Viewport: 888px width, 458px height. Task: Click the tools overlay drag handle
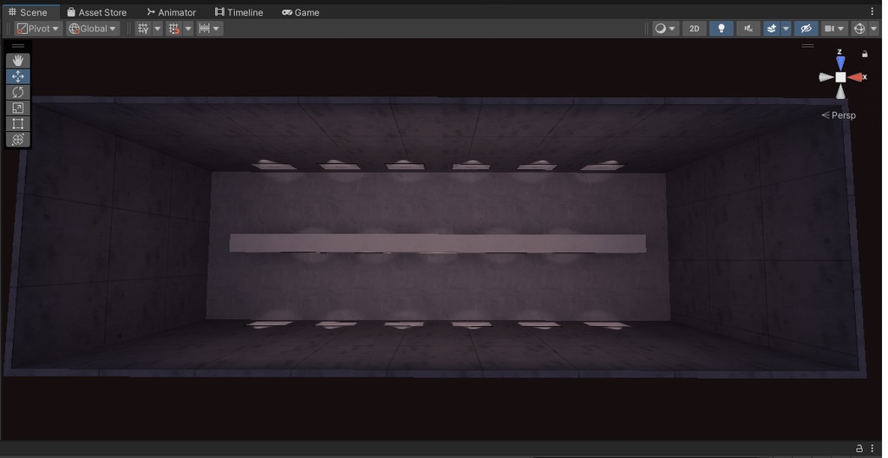point(18,47)
